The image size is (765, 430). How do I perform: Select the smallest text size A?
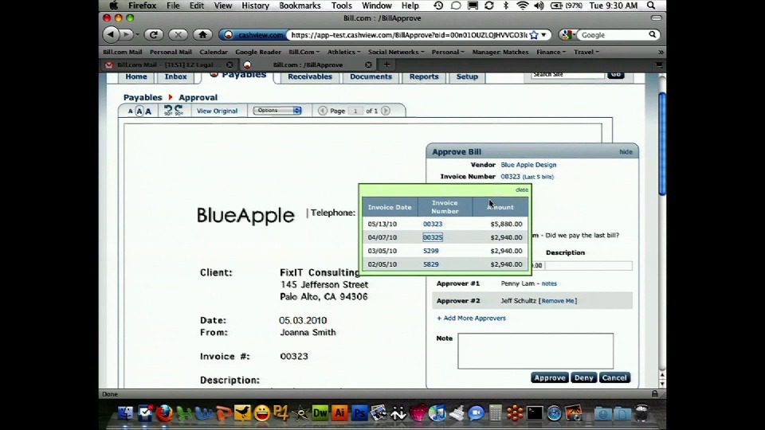(x=130, y=111)
